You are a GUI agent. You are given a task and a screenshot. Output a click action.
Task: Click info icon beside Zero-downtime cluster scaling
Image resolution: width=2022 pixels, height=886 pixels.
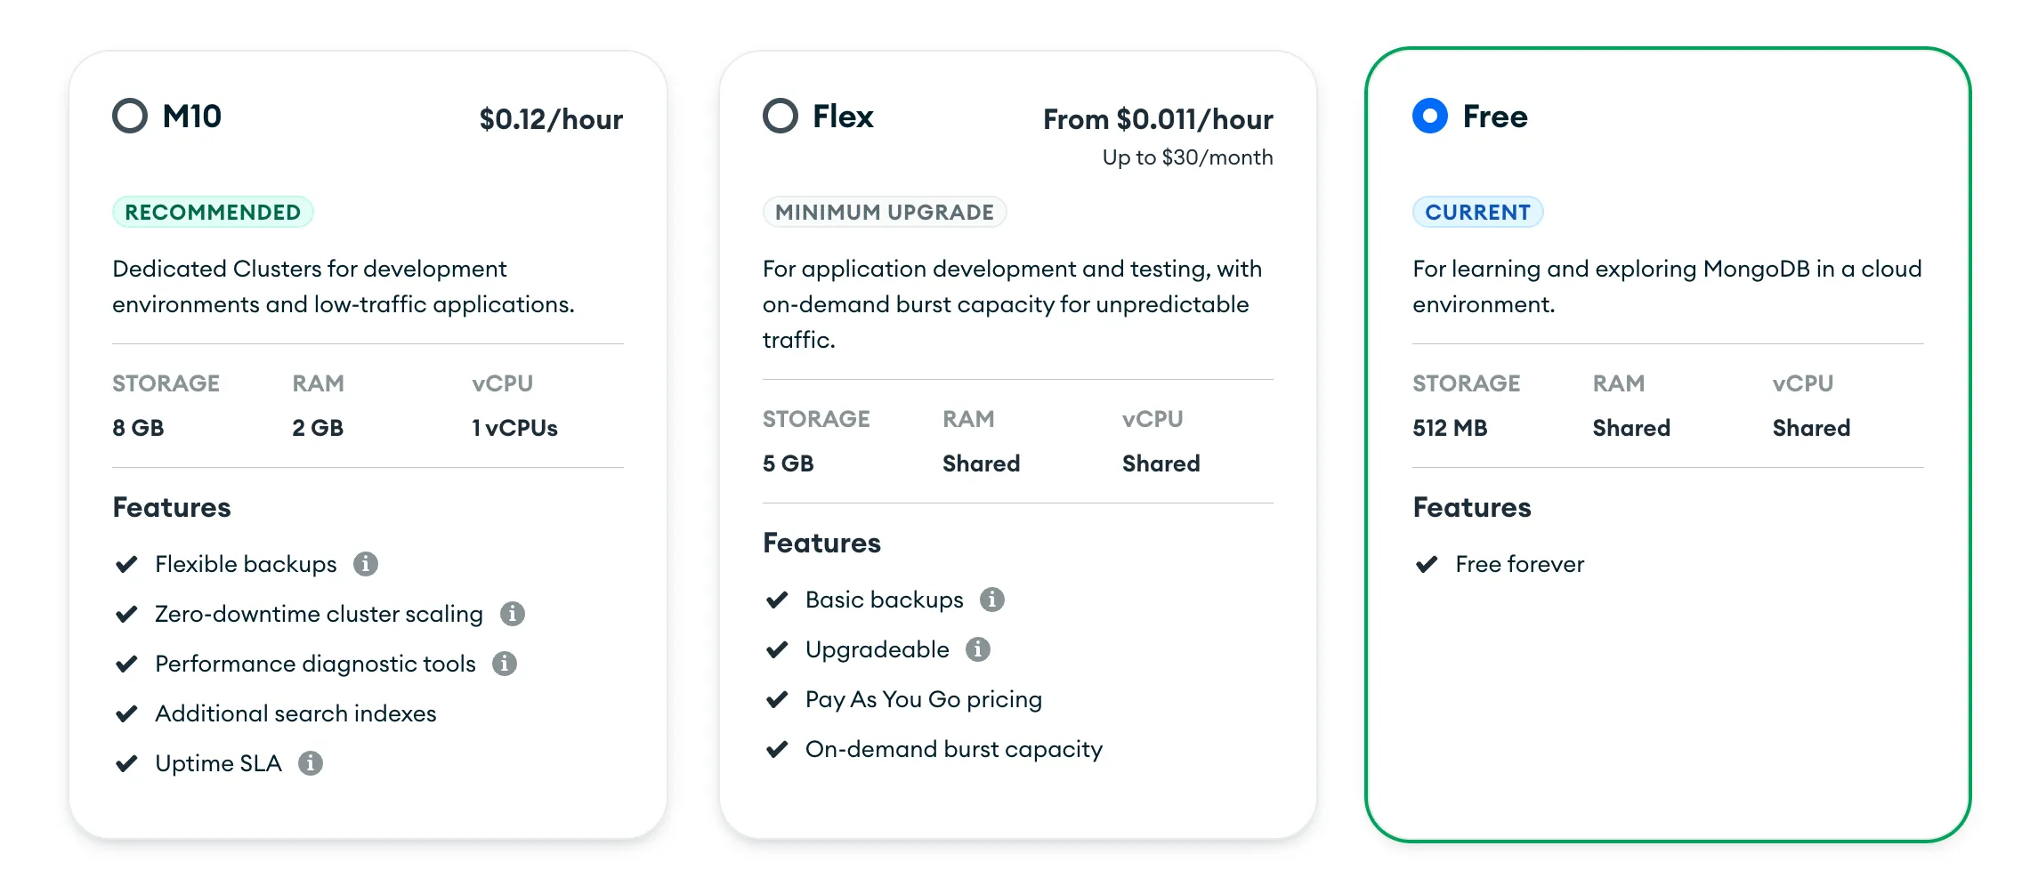tap(512, 614)
